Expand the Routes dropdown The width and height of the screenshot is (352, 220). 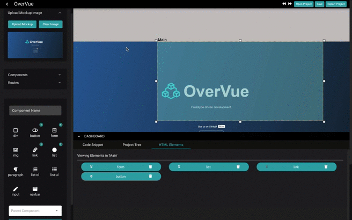pos(60,83)
